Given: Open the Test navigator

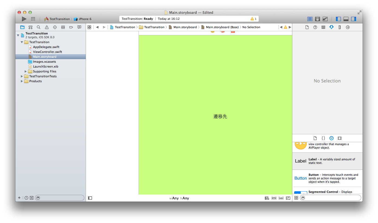Looking at the screenshot, I should click(x=55, y=27).
